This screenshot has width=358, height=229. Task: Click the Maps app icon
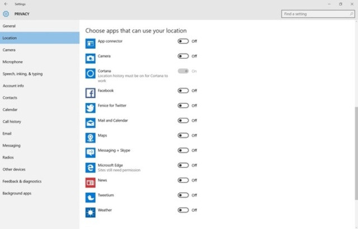(91, 138)
